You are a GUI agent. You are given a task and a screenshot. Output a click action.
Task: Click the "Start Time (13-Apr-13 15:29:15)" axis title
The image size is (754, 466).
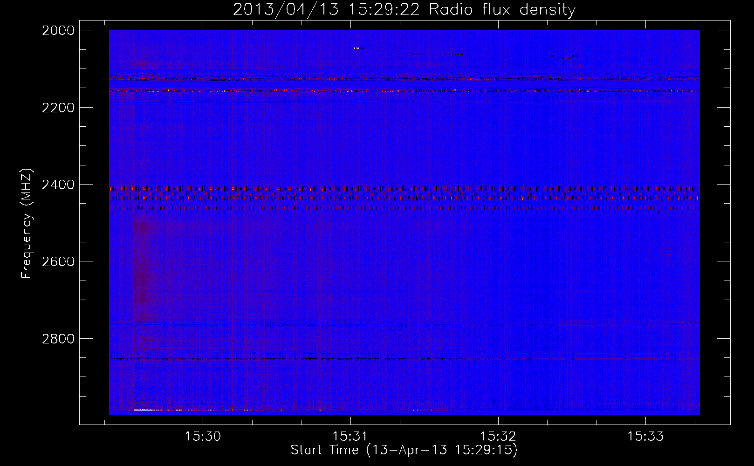404,450
